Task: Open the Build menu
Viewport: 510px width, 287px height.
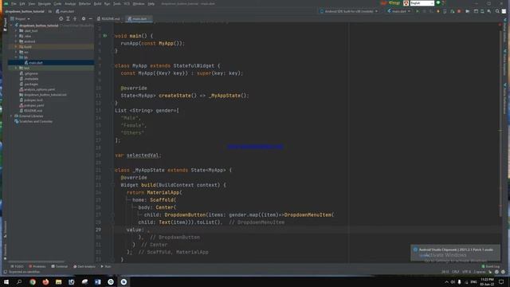Action: [x=97, y=4]
